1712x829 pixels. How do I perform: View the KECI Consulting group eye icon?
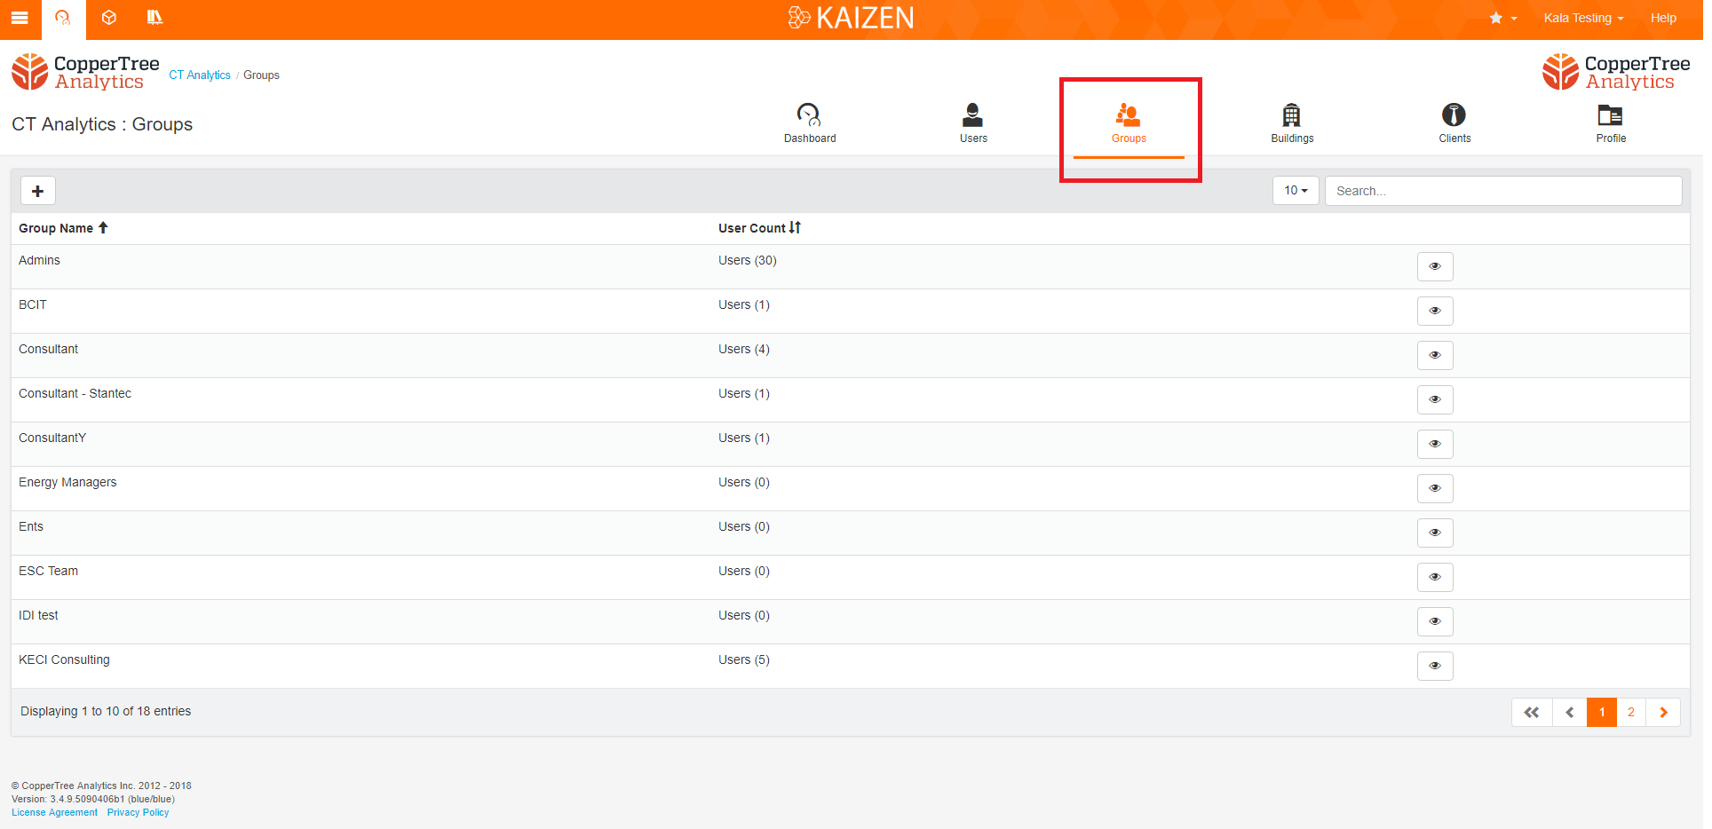click(1435, 666)
